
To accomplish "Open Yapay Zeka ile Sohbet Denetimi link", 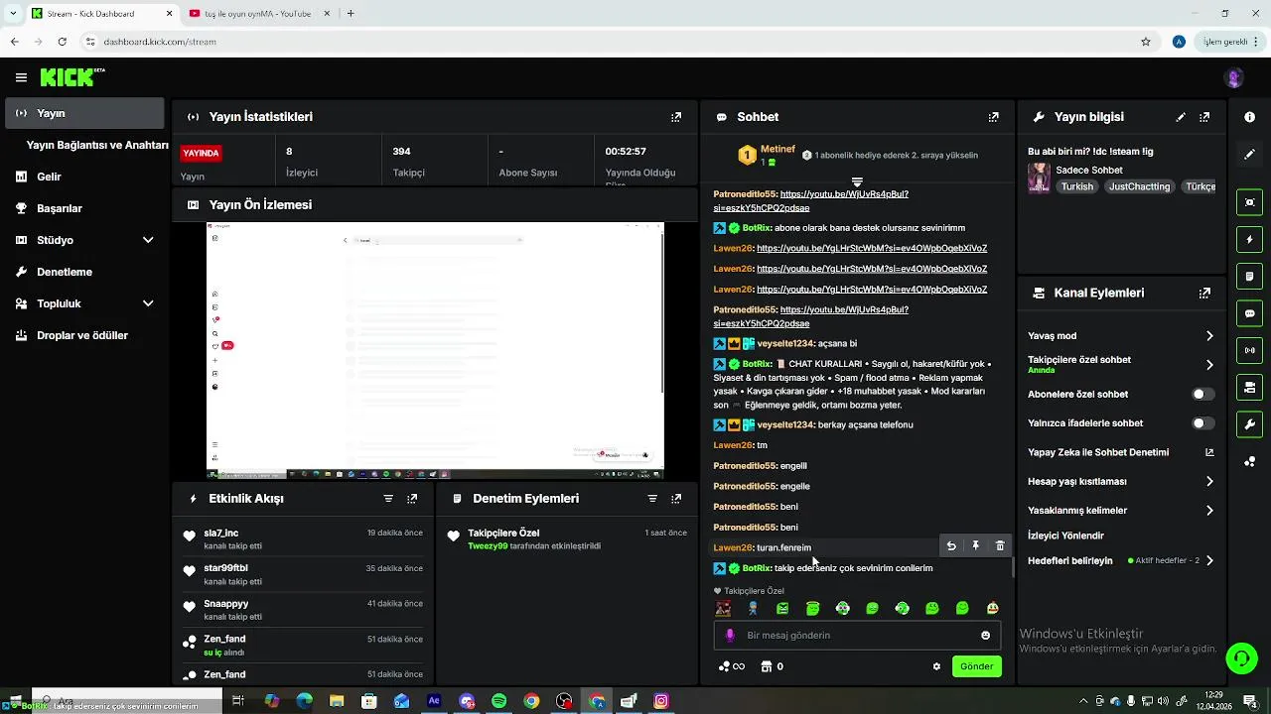I will 1121,452.
